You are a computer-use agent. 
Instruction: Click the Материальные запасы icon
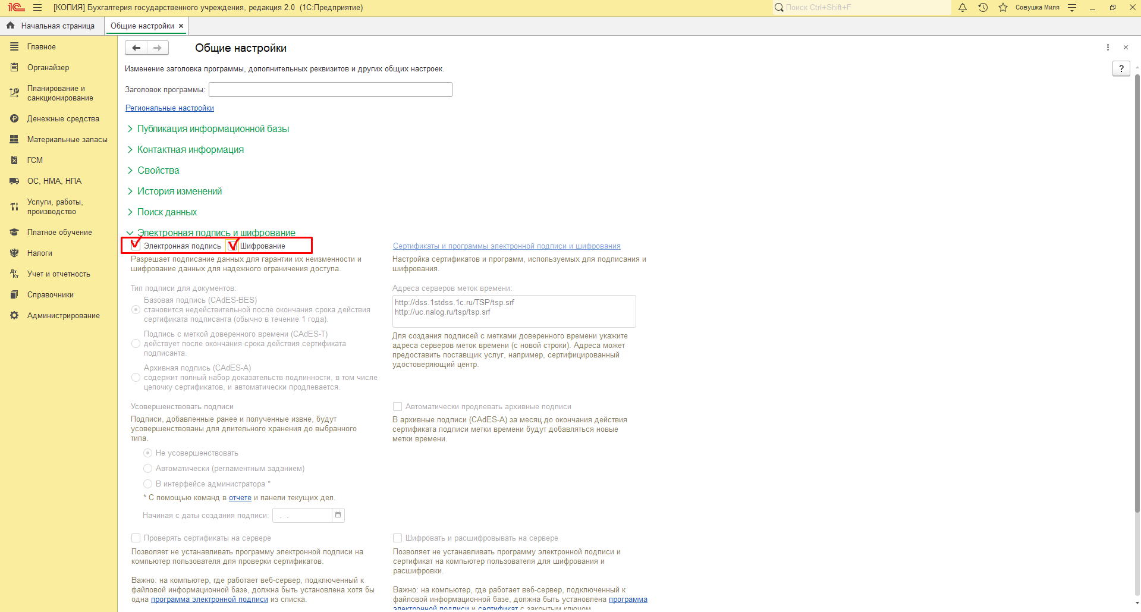pos(14,139)
